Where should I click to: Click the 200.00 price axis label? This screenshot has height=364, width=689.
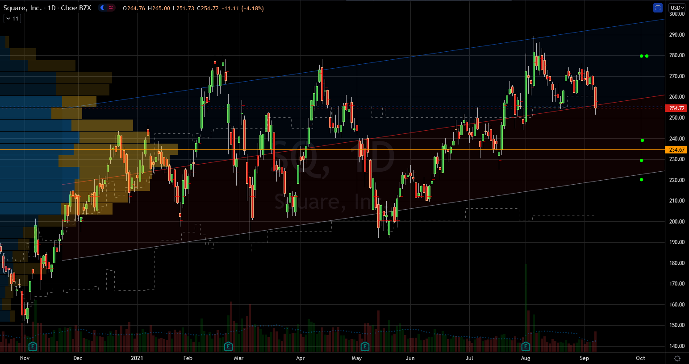coord(677,222)
